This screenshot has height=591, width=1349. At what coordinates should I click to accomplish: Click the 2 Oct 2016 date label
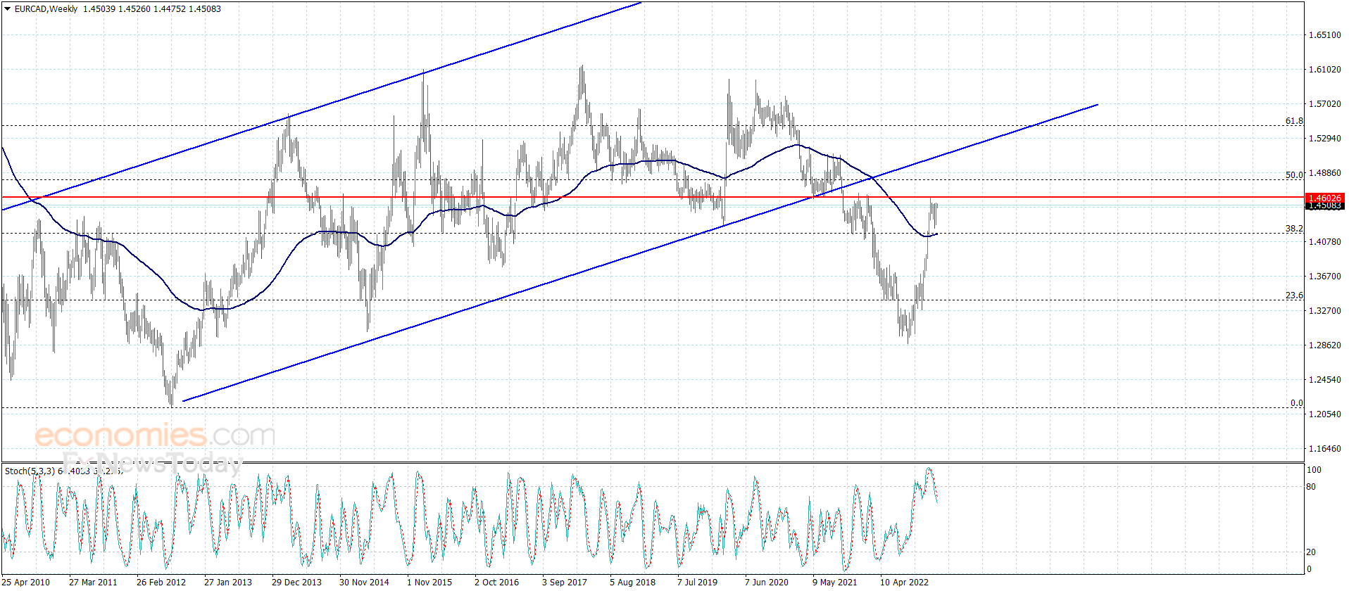[496, 583]
